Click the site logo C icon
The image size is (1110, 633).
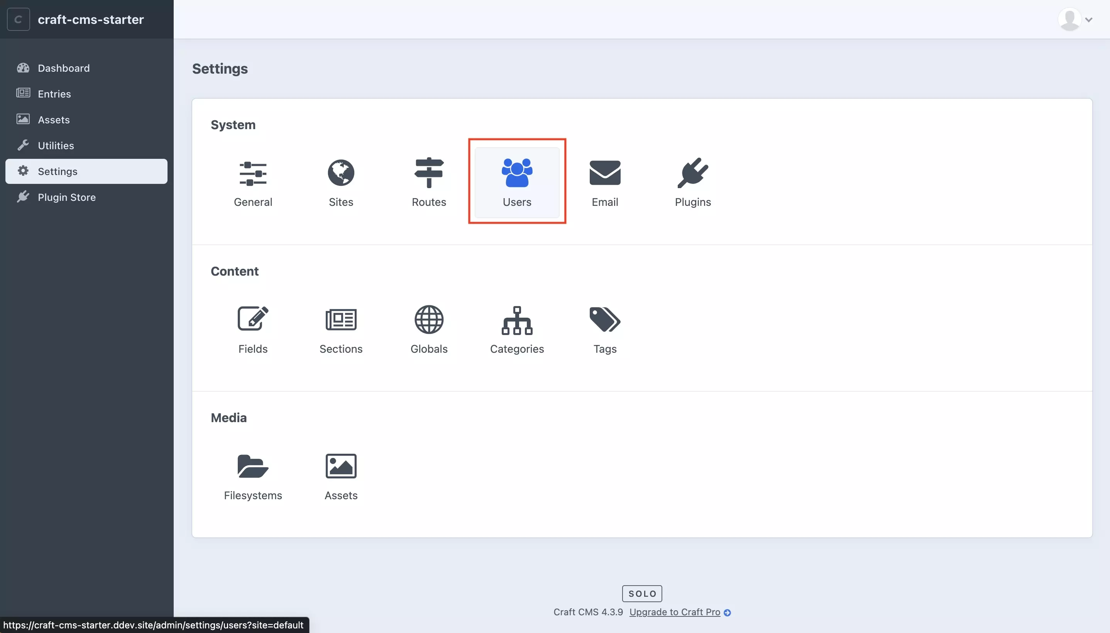click(18, 19)
